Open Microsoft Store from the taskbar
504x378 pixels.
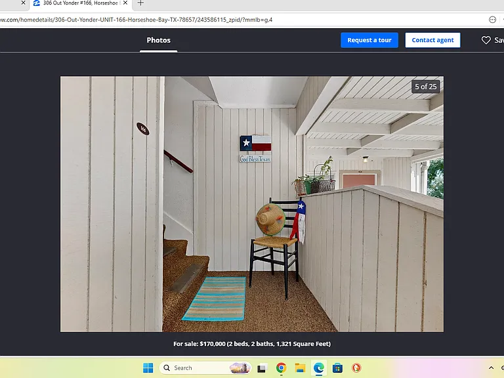(337, 367)
